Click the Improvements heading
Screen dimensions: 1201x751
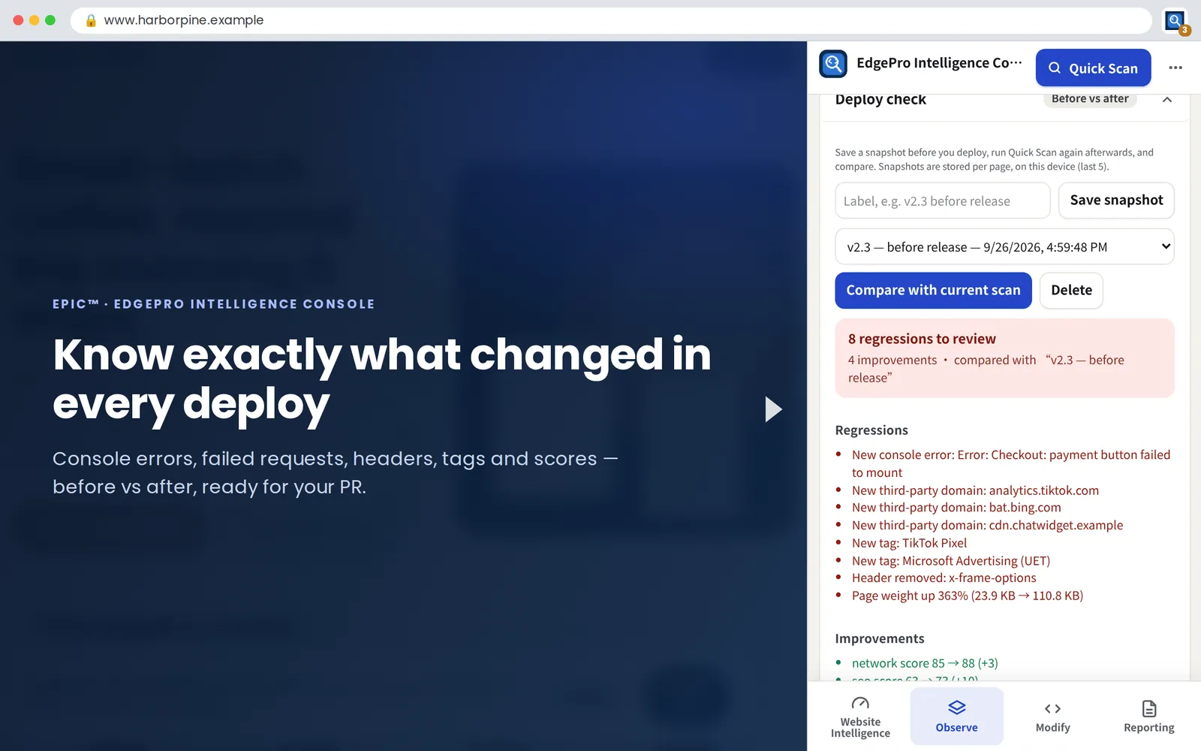pos(880,638)
